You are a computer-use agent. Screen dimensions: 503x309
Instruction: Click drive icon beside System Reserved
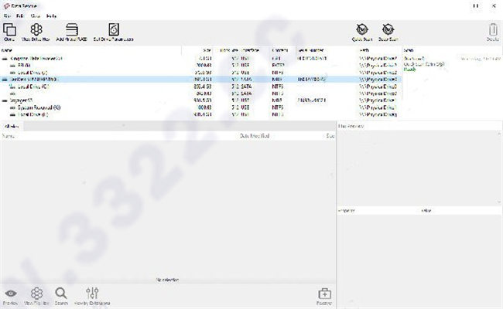12,108
